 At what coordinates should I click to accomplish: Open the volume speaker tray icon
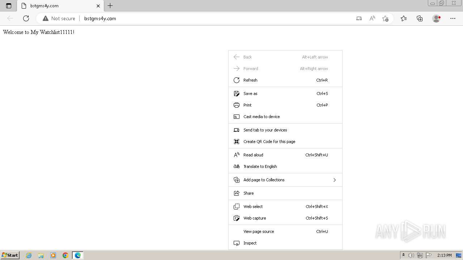pyautogui.click(x=411, y=255)
